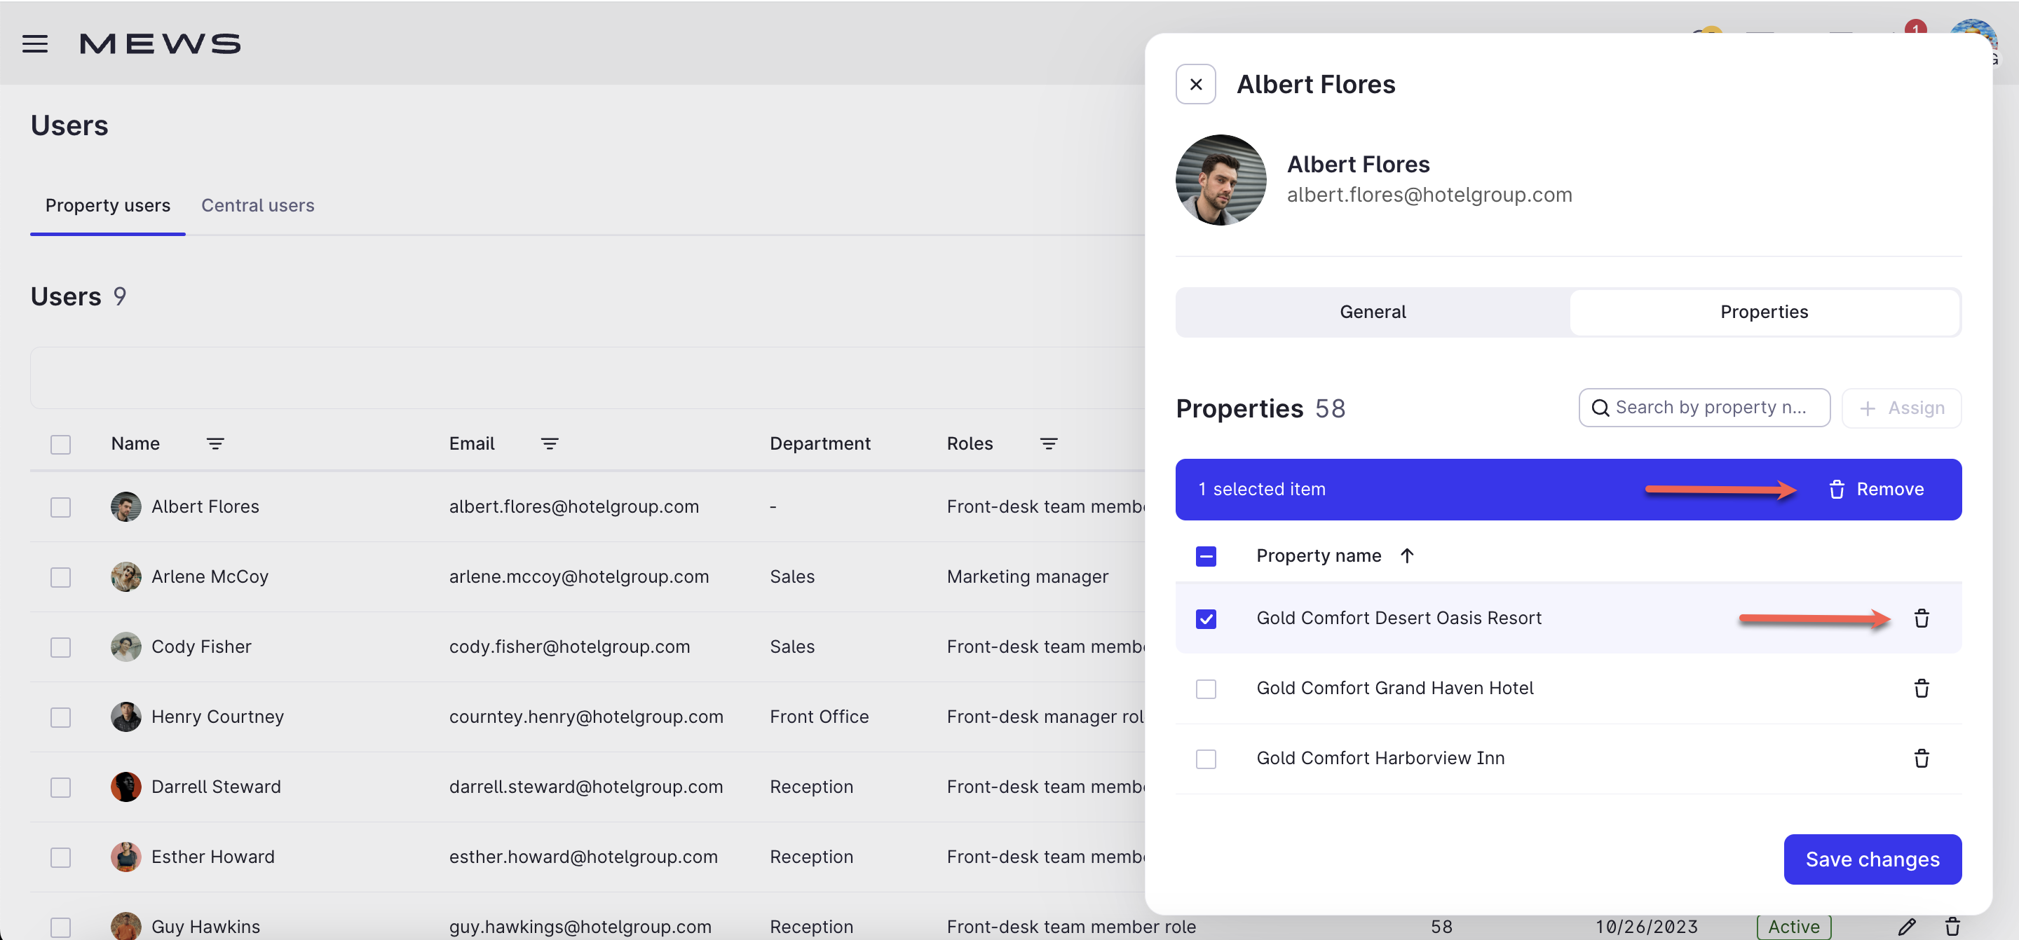Click the Assign button
Screen dimensions: 2019x940
tap(1901, 408)
